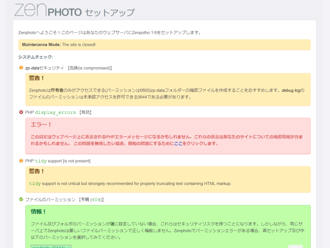
Task: Open the readonly (0444) permissions dropdown
Action: pos(51,246)
